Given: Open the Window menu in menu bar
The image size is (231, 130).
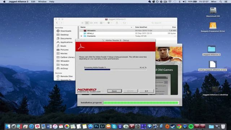Looking at the screenshot, I should click(42, 1).
